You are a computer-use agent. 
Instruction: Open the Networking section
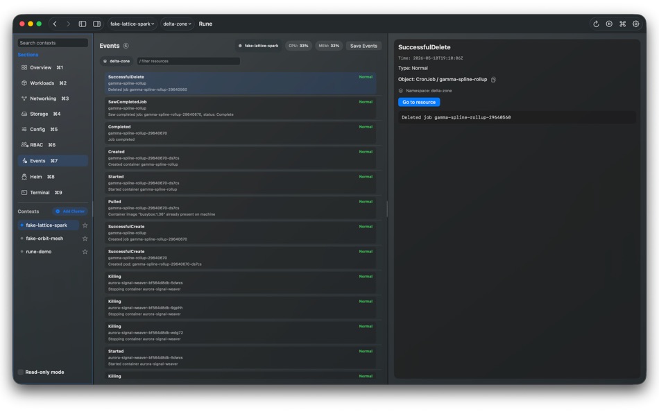(53, 98)
